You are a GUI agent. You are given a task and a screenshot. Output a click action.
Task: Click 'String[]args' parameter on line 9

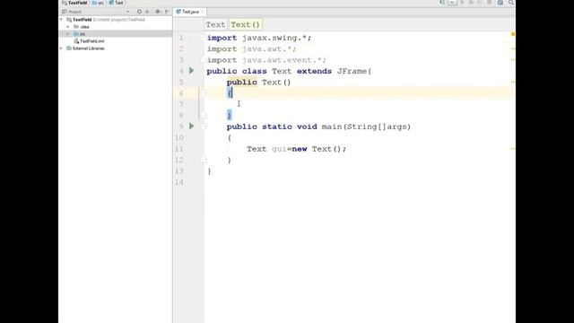click(x=377, y=127)
